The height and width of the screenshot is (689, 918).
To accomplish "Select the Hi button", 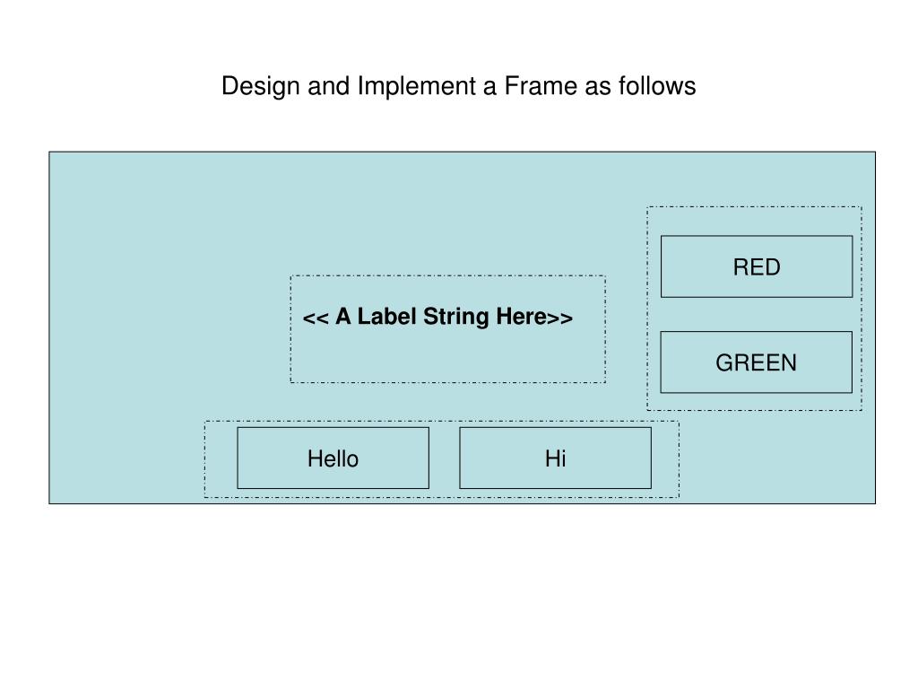I will coord(556,458).
